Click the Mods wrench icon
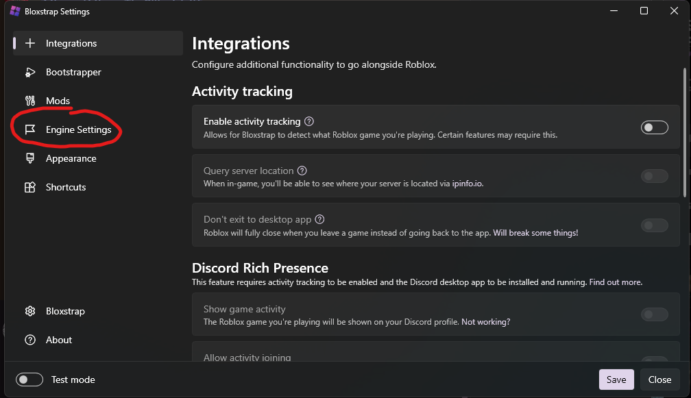This screenshot has width=691, height=398. (29, 101)
